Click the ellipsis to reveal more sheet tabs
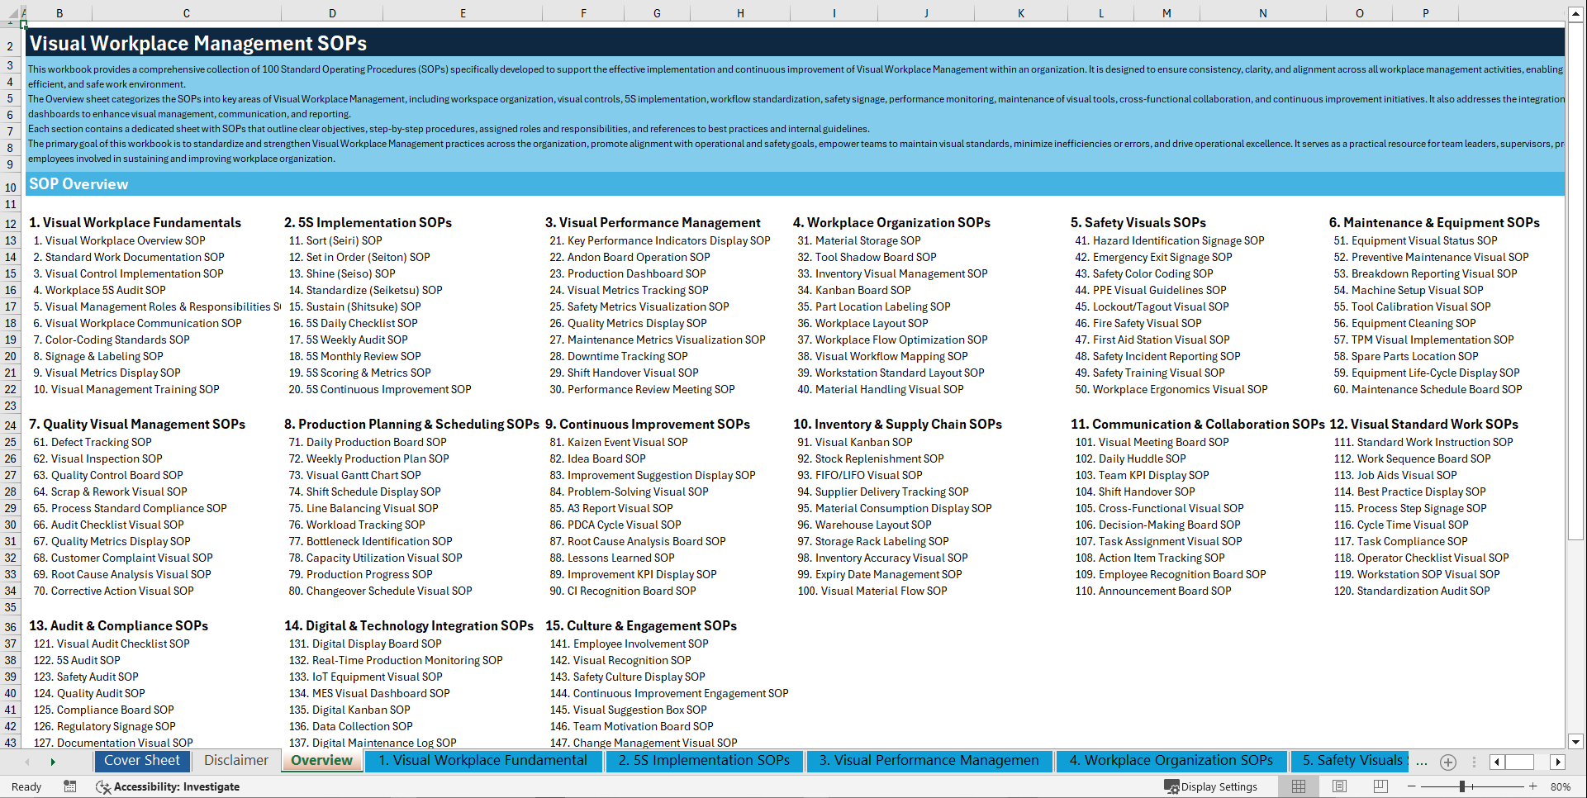 1422,762
